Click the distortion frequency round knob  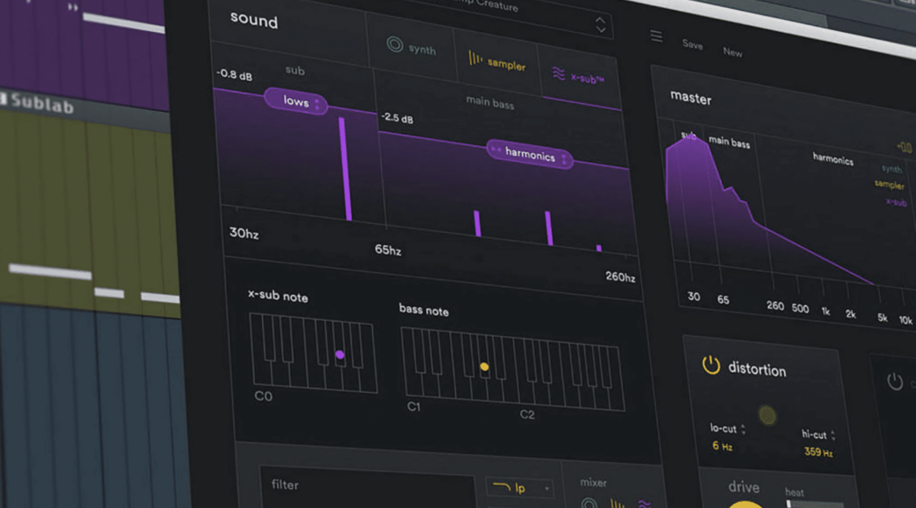(x=767, y=415)
